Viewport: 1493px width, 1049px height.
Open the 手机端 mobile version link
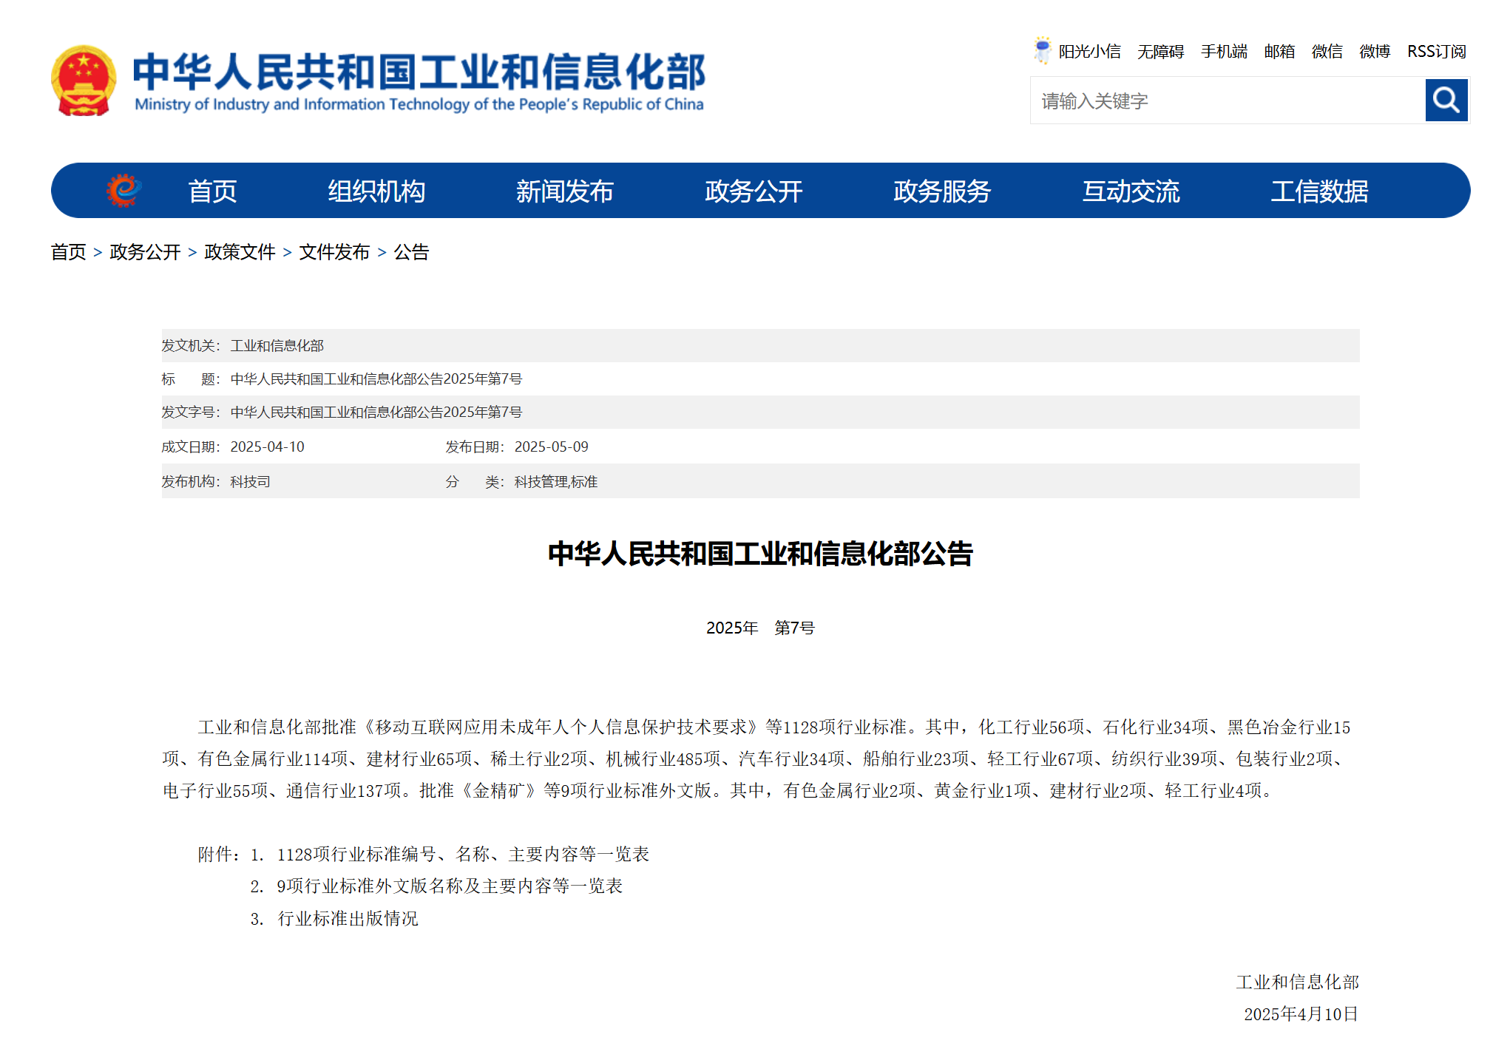1224,51
